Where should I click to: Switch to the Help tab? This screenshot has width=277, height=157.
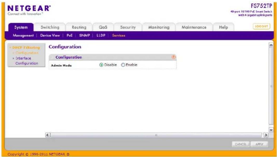pos(224,27)
